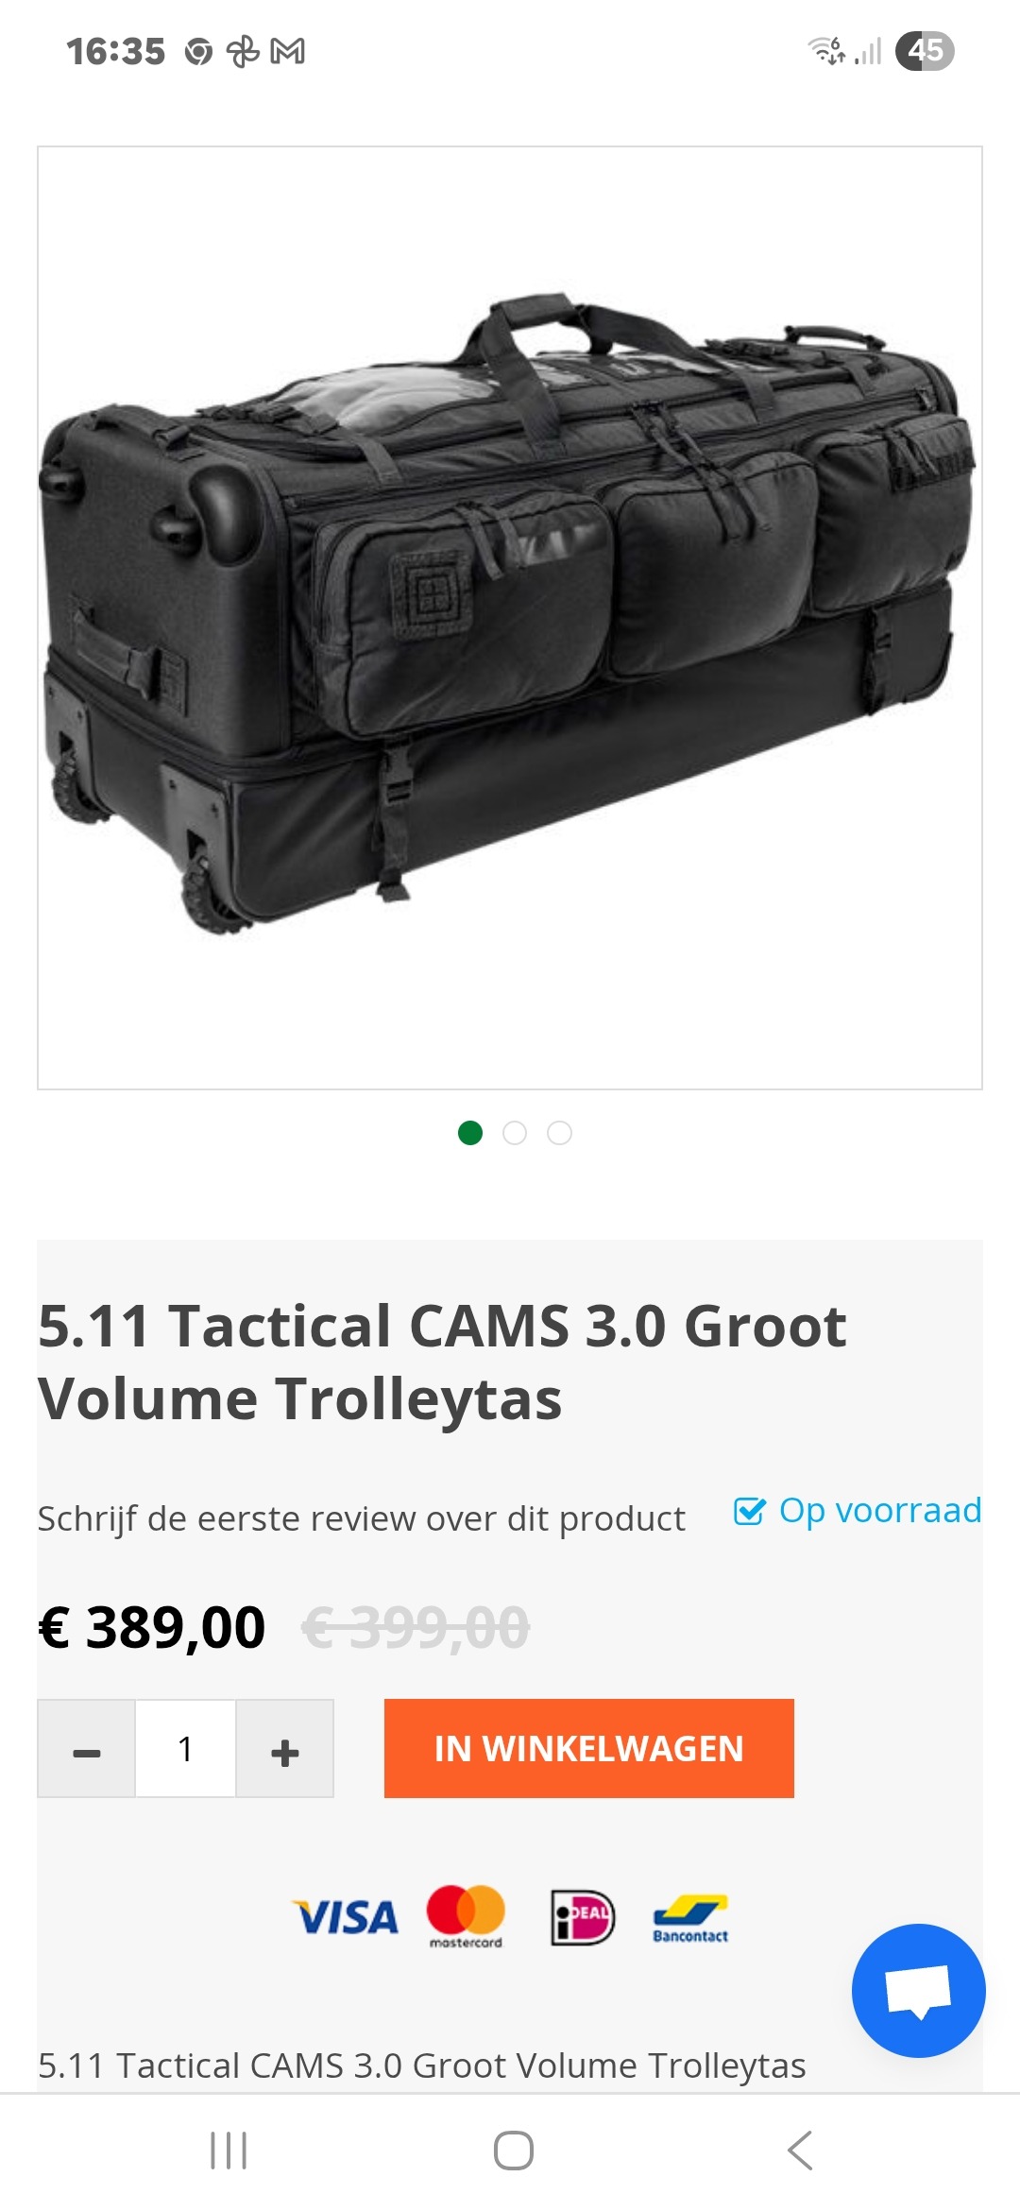Increase quantity with the plus button
Viewport: 1020px width, 2211px height.
[284, 1748]
